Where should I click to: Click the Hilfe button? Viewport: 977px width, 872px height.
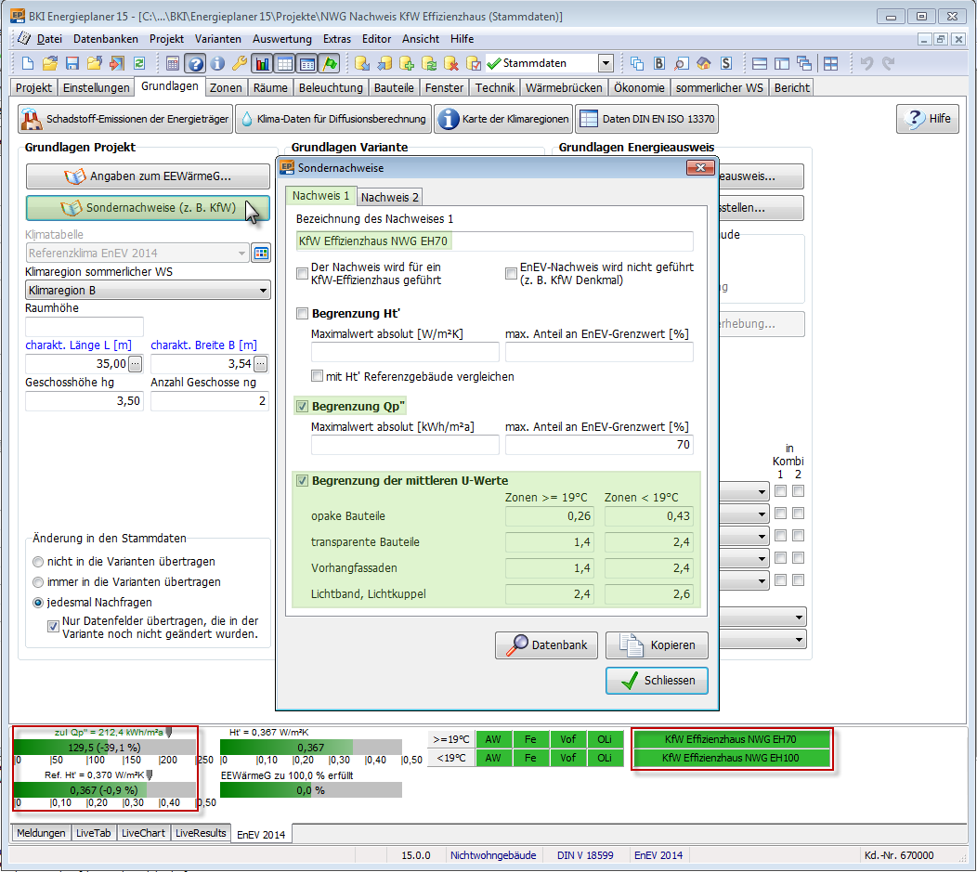(x=928, y=118)
